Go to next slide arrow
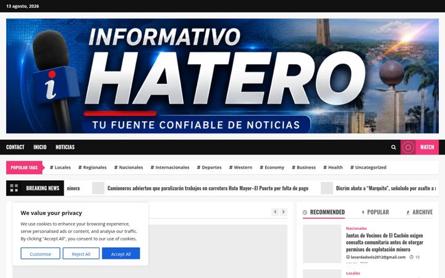445x278 pixels. 283,212
